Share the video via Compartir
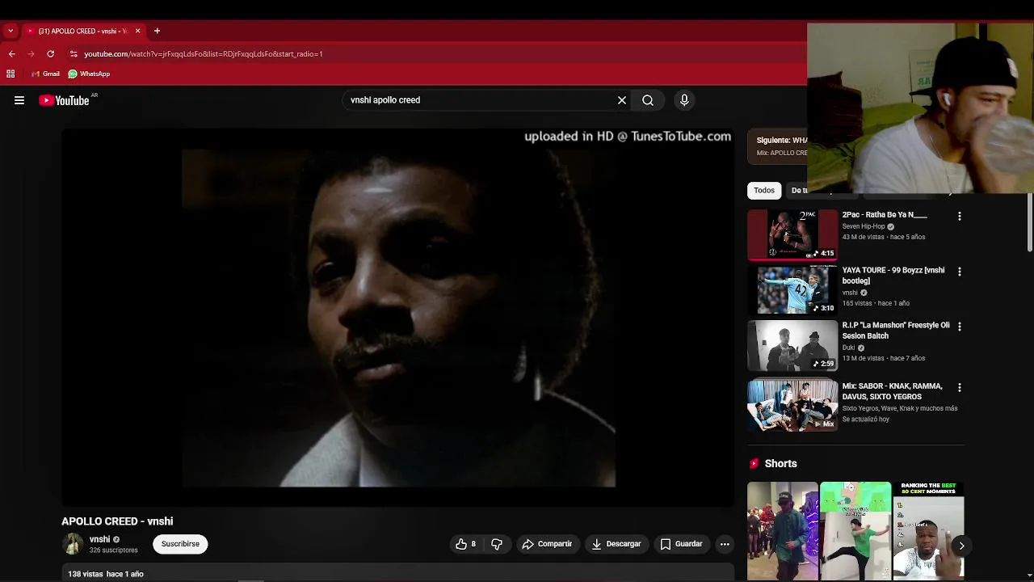 click(x=547, y=544)
